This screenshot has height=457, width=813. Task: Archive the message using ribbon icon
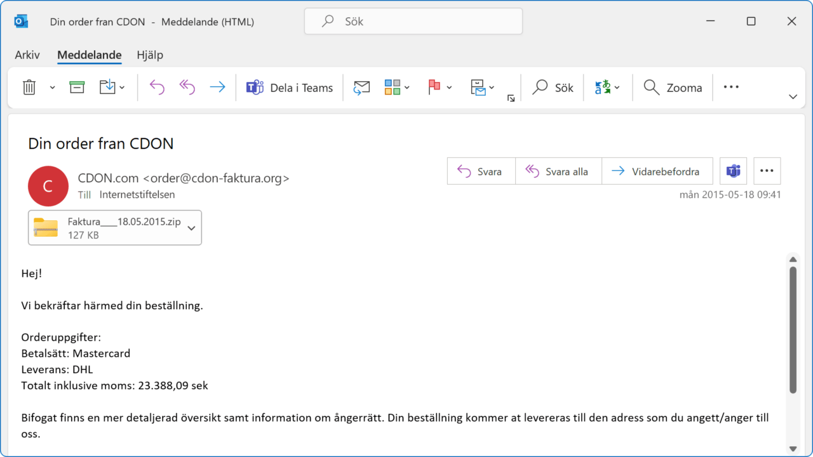tap(77, 88)
